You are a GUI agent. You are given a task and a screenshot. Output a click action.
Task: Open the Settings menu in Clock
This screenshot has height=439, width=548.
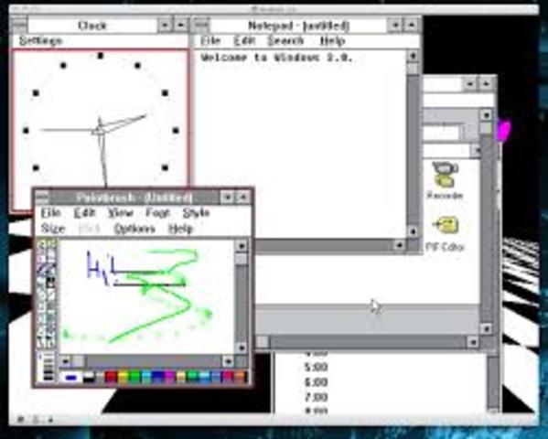40,40
